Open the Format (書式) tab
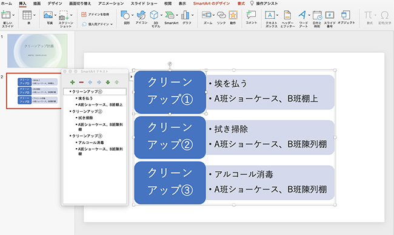The image size is (394, 235). (241, 4)
